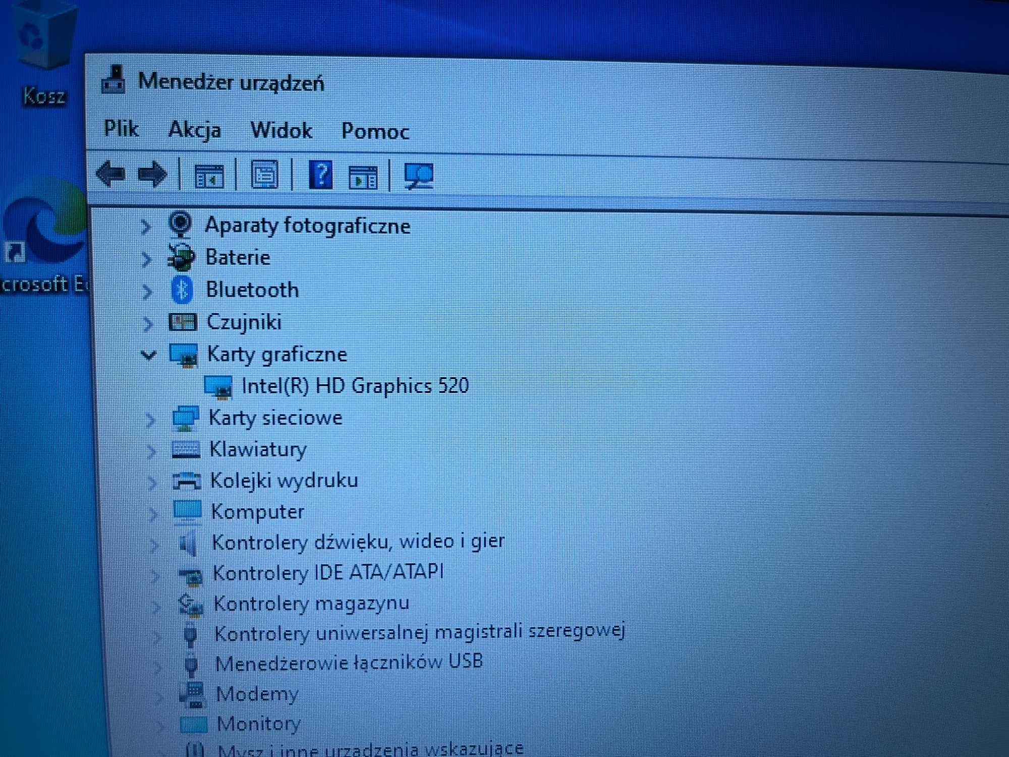The height and width of the screenshot is (757, 1009).
Task: Select the Kolejki wydruku printer icon
Action: 187,481
